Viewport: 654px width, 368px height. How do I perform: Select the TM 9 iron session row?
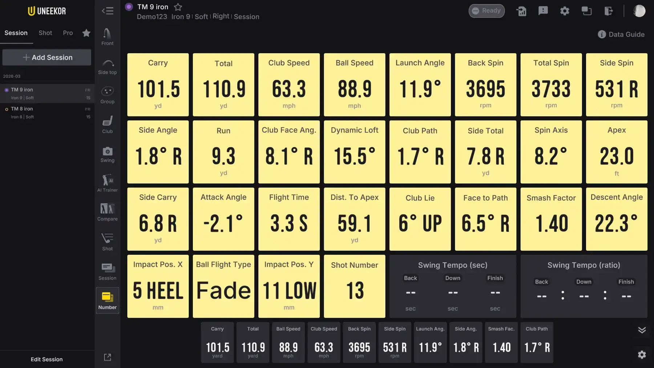(x=47, y=94)
